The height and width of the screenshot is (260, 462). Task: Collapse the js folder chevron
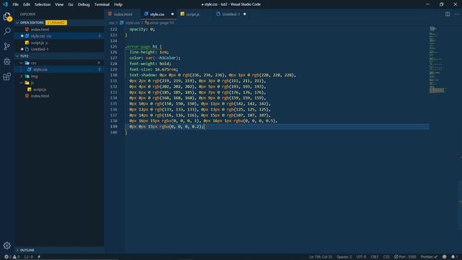coord(21,83)
